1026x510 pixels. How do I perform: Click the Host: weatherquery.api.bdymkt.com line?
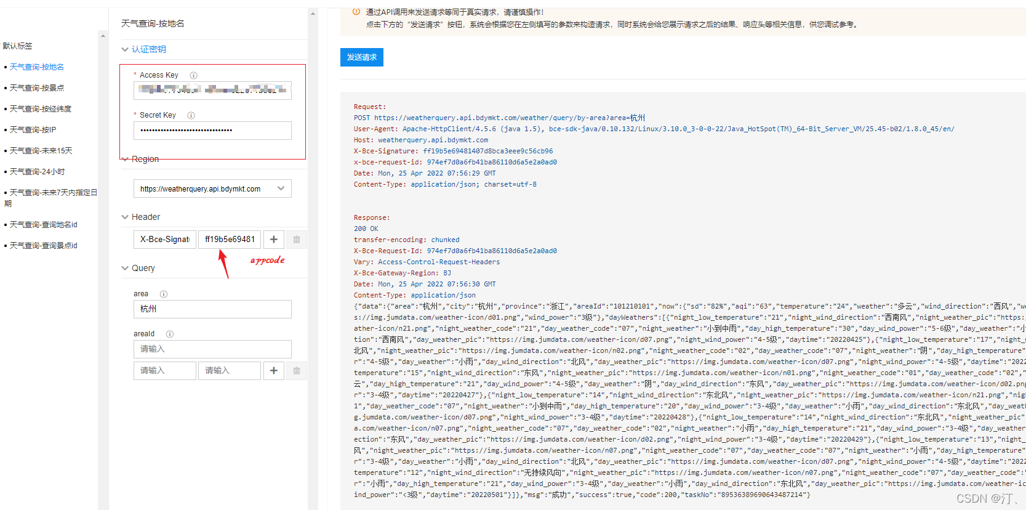[x=421, y=140]
